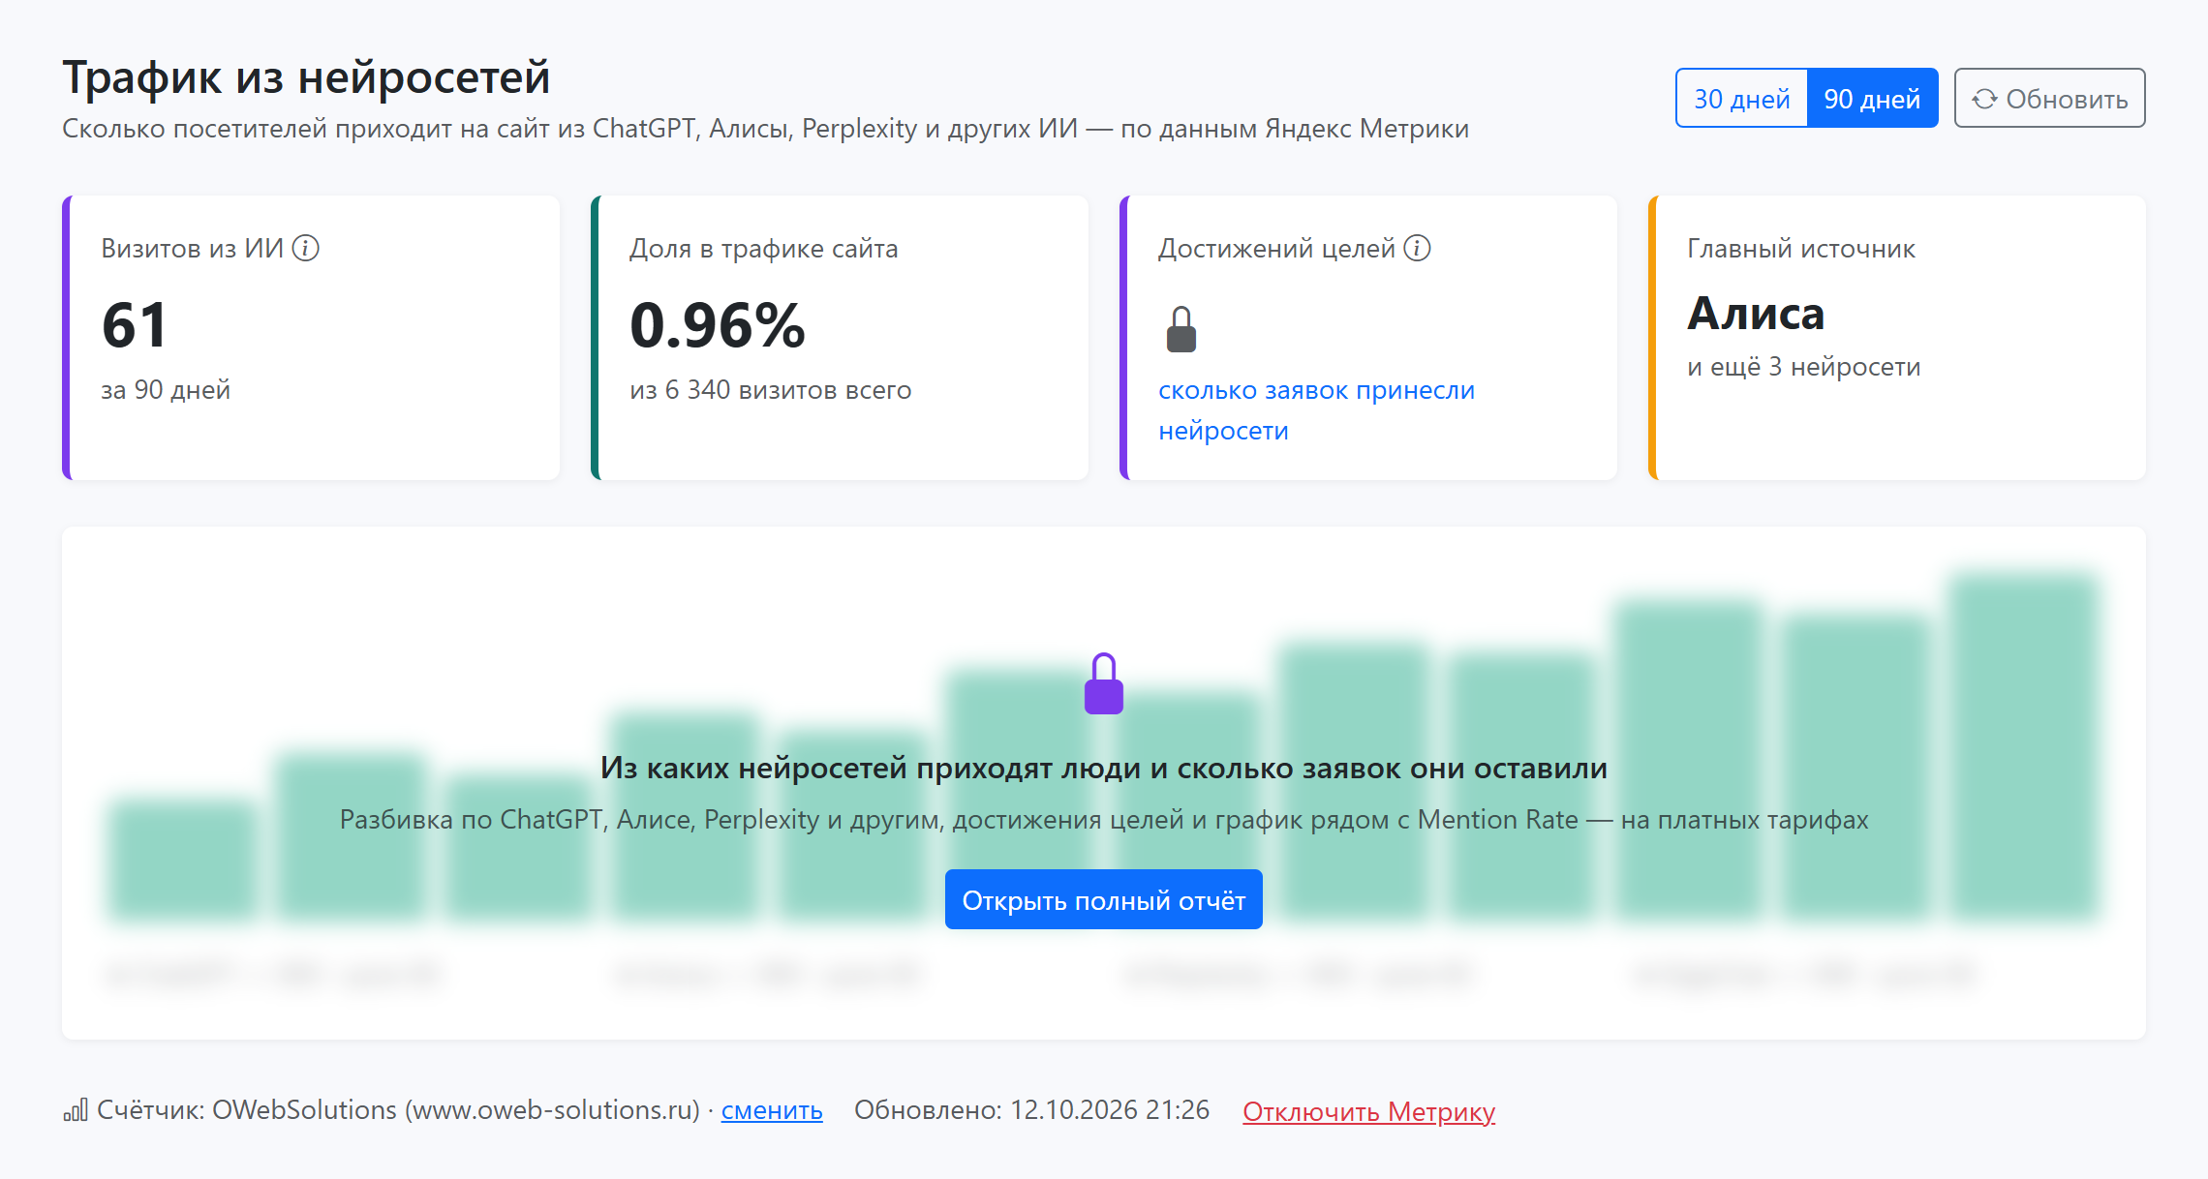The height and width of the screenshot is (1179, 2208).
Task: Open link сколько заявок принесли нейросети
Action: point(1316,410)
